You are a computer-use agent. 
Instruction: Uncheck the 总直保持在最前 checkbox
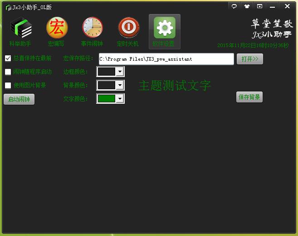tap(8, 58)
